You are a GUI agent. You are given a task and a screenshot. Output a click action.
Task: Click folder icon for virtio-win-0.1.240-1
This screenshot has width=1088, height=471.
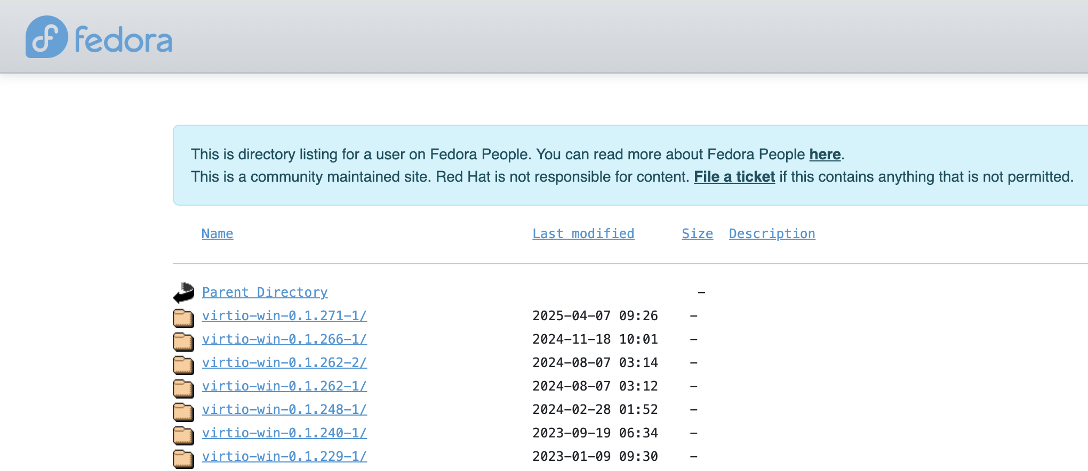click(x=183, y=435)
